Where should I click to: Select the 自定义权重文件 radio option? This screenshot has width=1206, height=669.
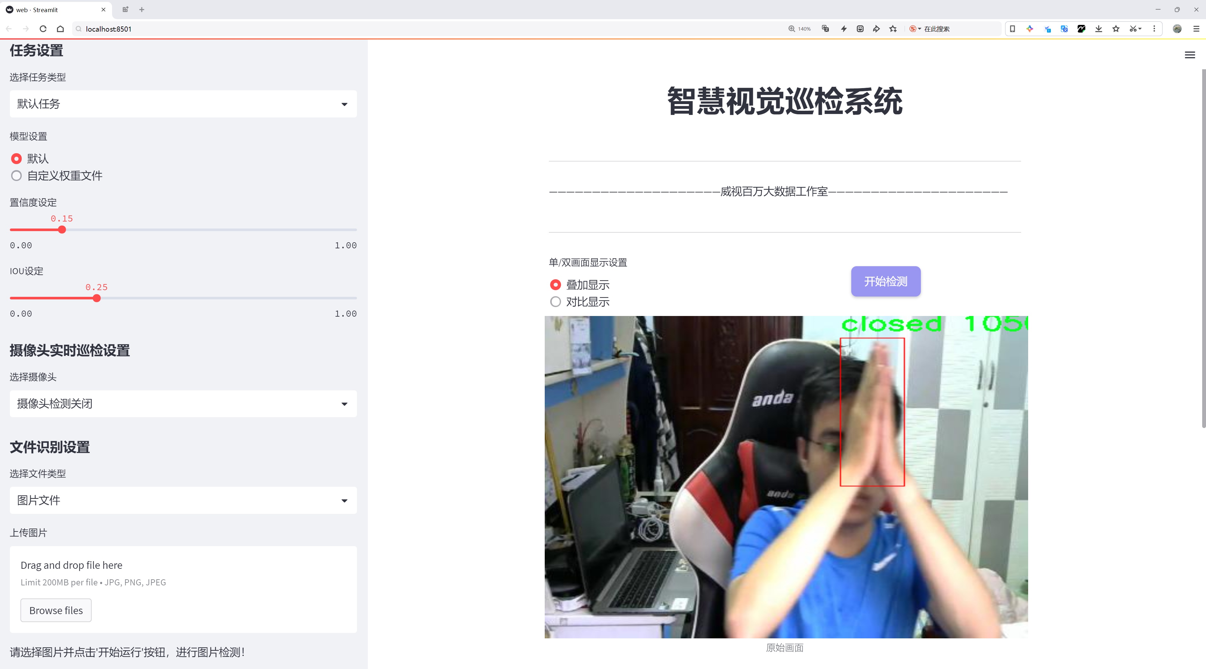tap(56, 176)
